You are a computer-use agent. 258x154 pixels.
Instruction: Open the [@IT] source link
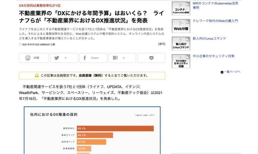(162, 44)
